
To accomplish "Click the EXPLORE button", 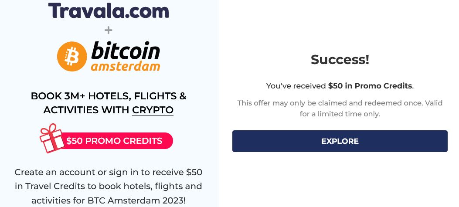I will coord(340,141).
